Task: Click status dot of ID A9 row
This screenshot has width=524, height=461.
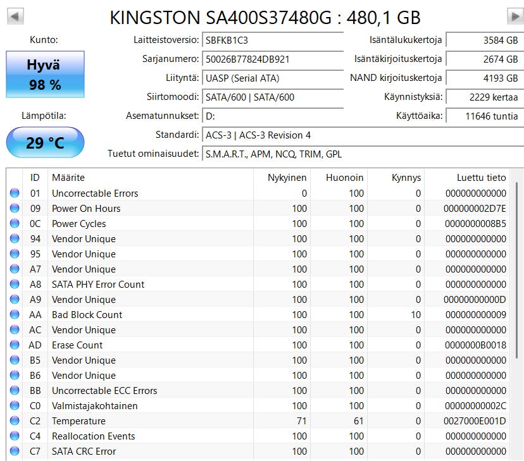Action: click(x=15, y=300)
